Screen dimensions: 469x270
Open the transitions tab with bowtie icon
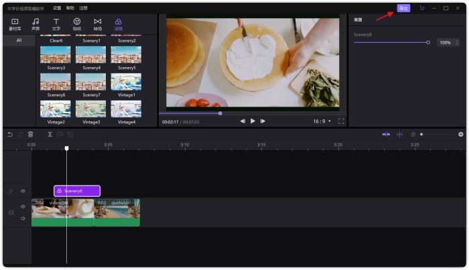pyautogui.click(x=98, y=24)
